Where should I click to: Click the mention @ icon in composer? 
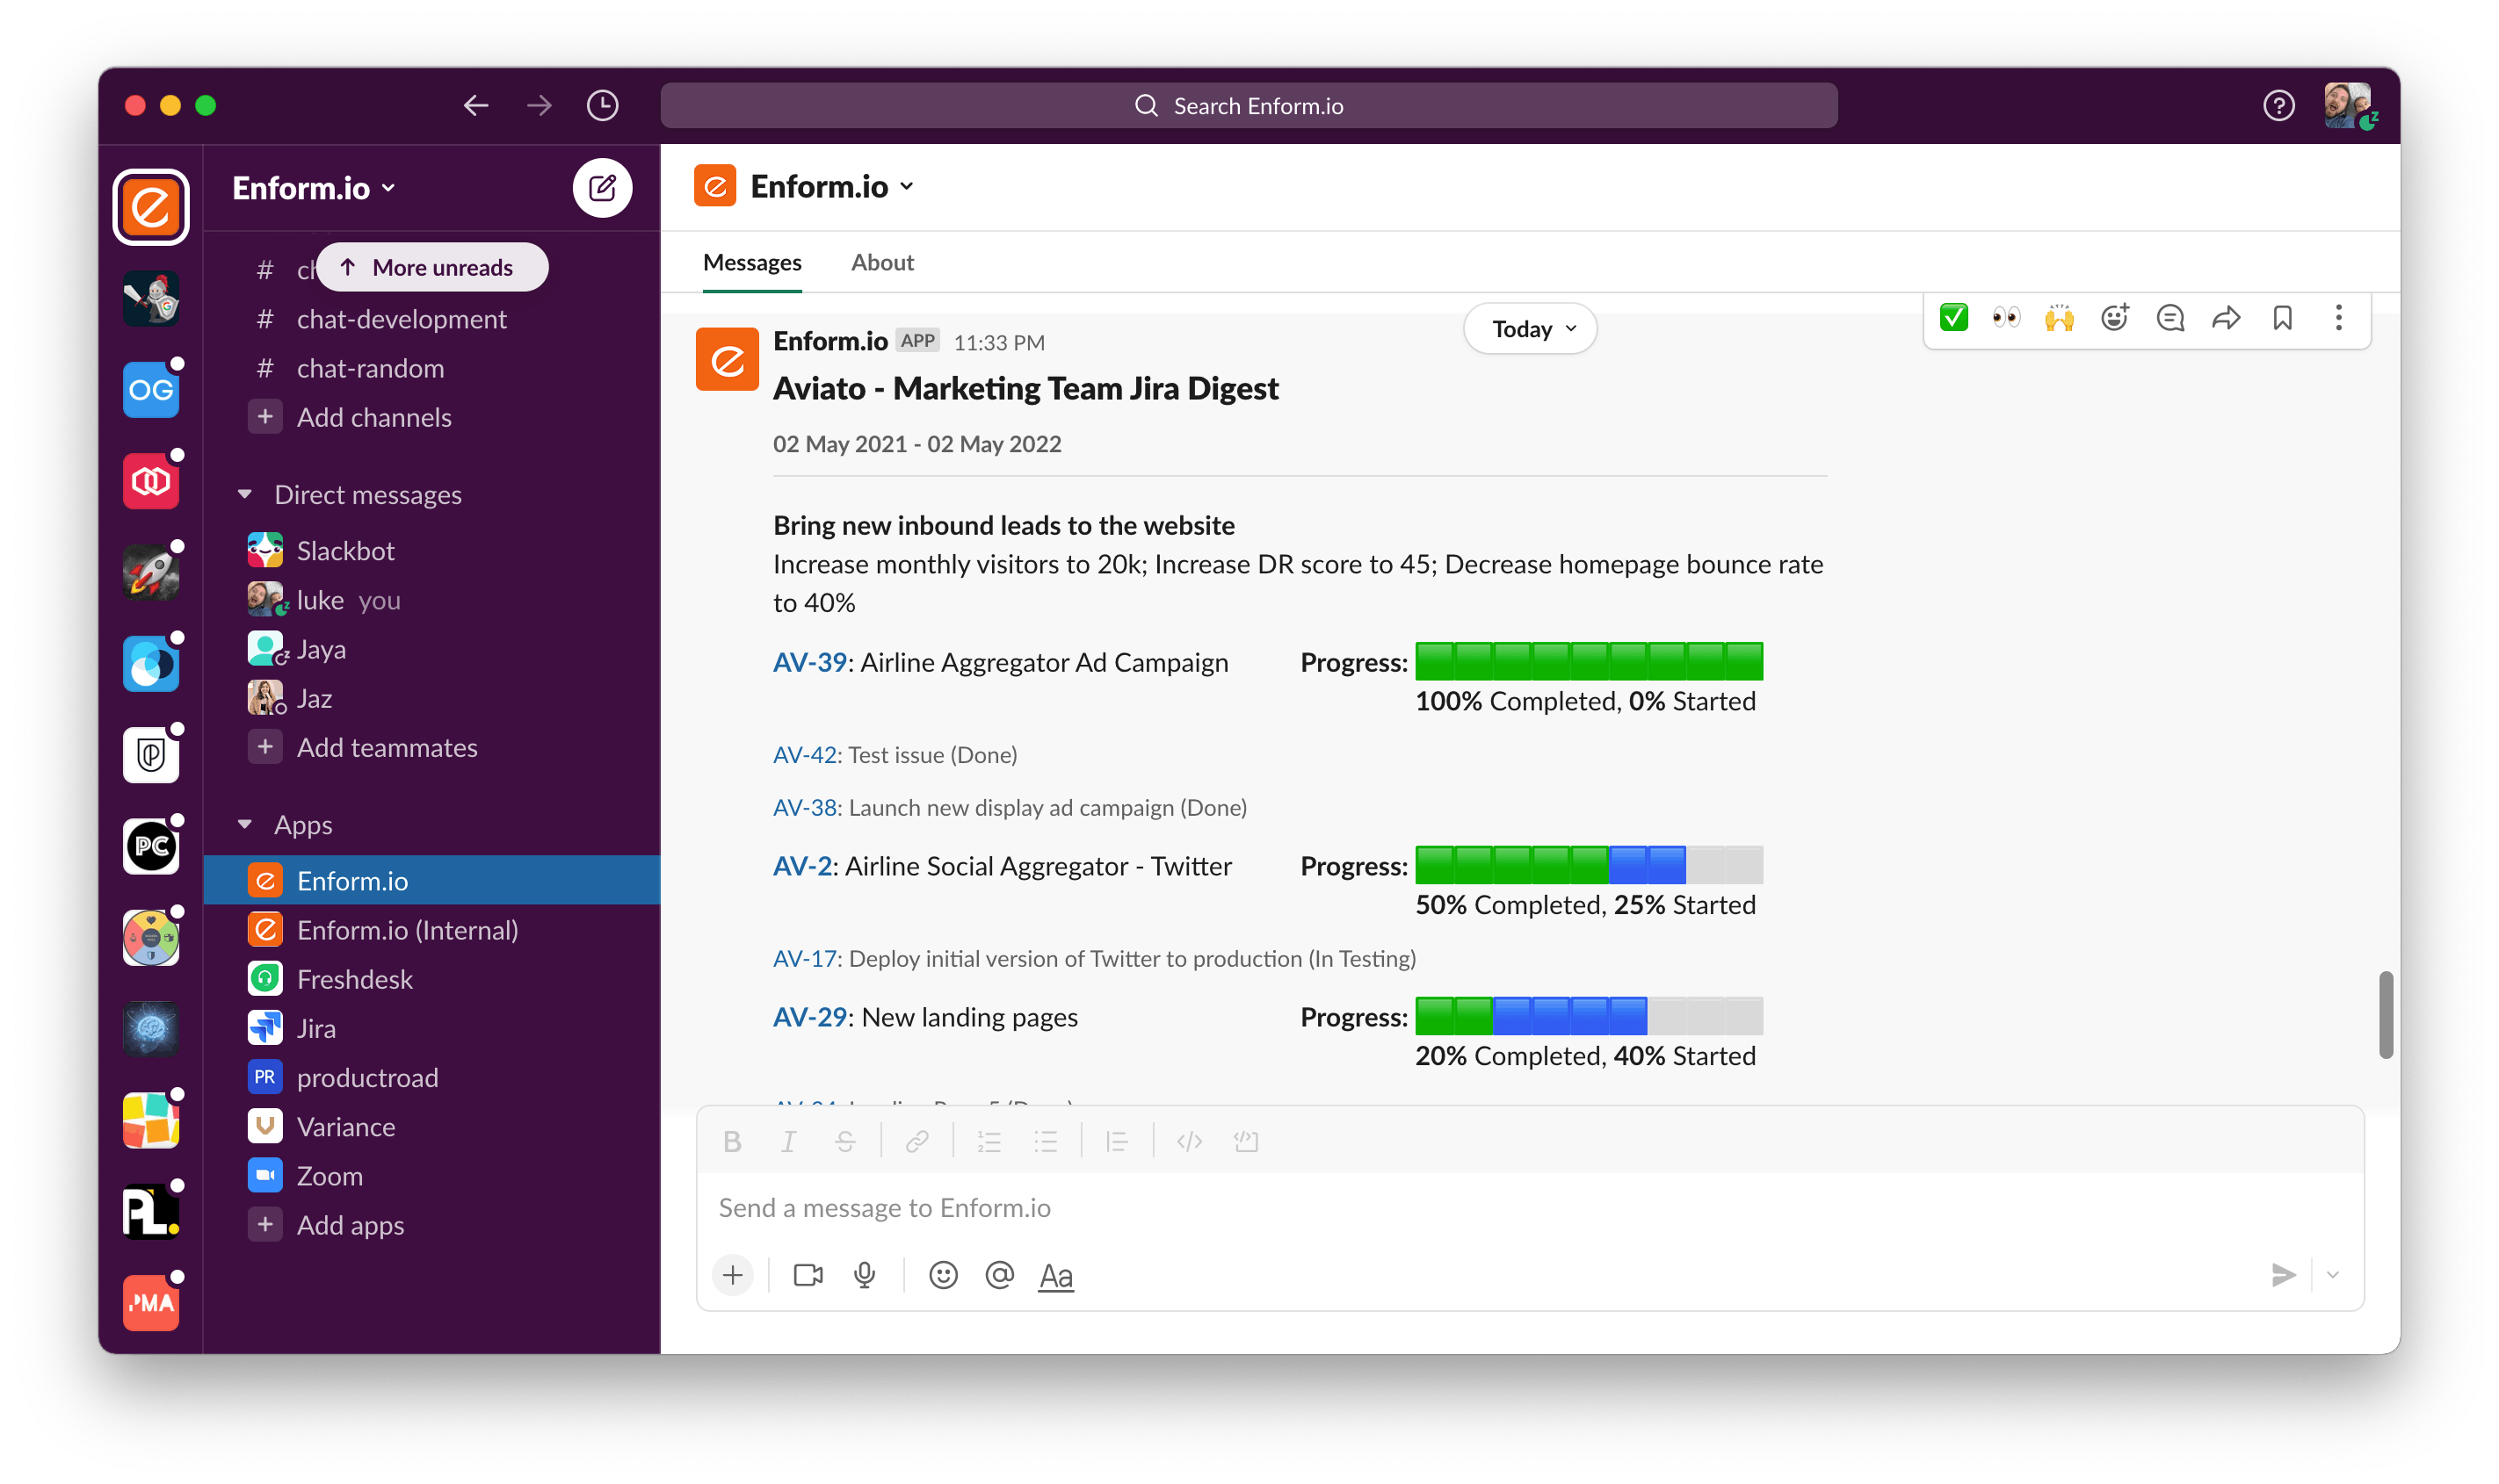point(999,1275)
